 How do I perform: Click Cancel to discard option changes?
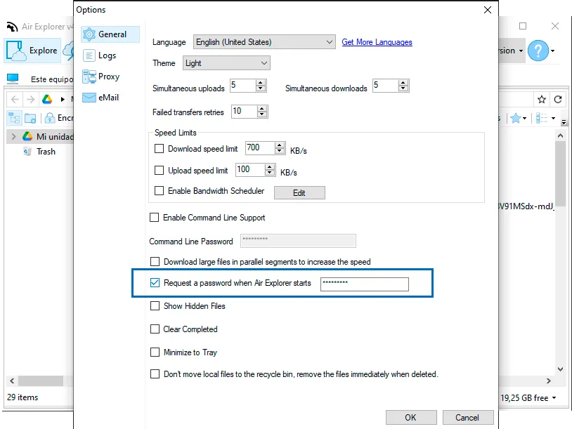coord(468,417)
